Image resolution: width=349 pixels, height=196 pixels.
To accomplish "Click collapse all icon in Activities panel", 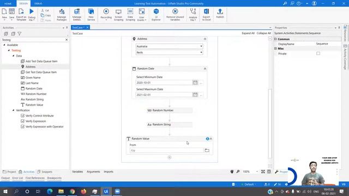I will coord(13,34).
